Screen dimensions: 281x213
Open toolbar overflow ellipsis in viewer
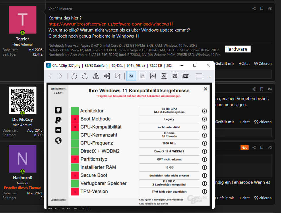tap(209, 77)
